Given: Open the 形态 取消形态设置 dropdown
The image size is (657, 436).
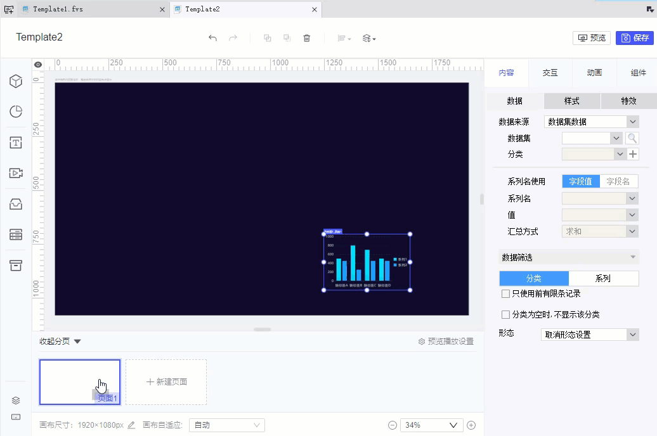Looking at the screenshot, I should [x=590, y=335].
